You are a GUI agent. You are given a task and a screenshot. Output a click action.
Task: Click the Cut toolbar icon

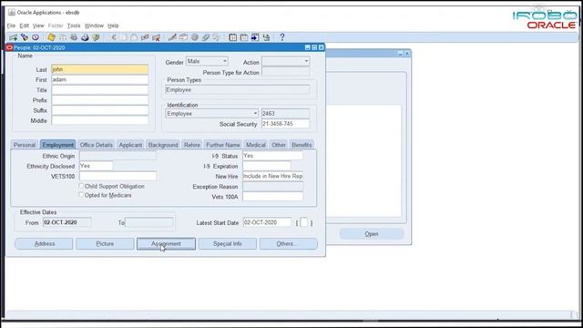pyautogui.click(x=113, y=37)
